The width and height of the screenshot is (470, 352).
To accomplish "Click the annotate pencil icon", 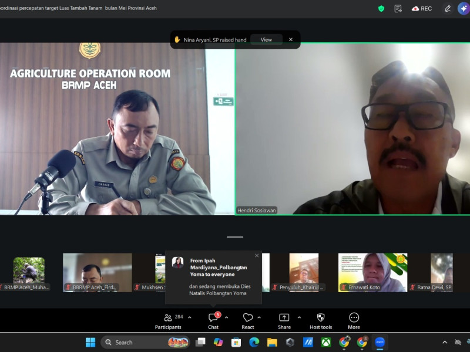I will pos(448,8).
